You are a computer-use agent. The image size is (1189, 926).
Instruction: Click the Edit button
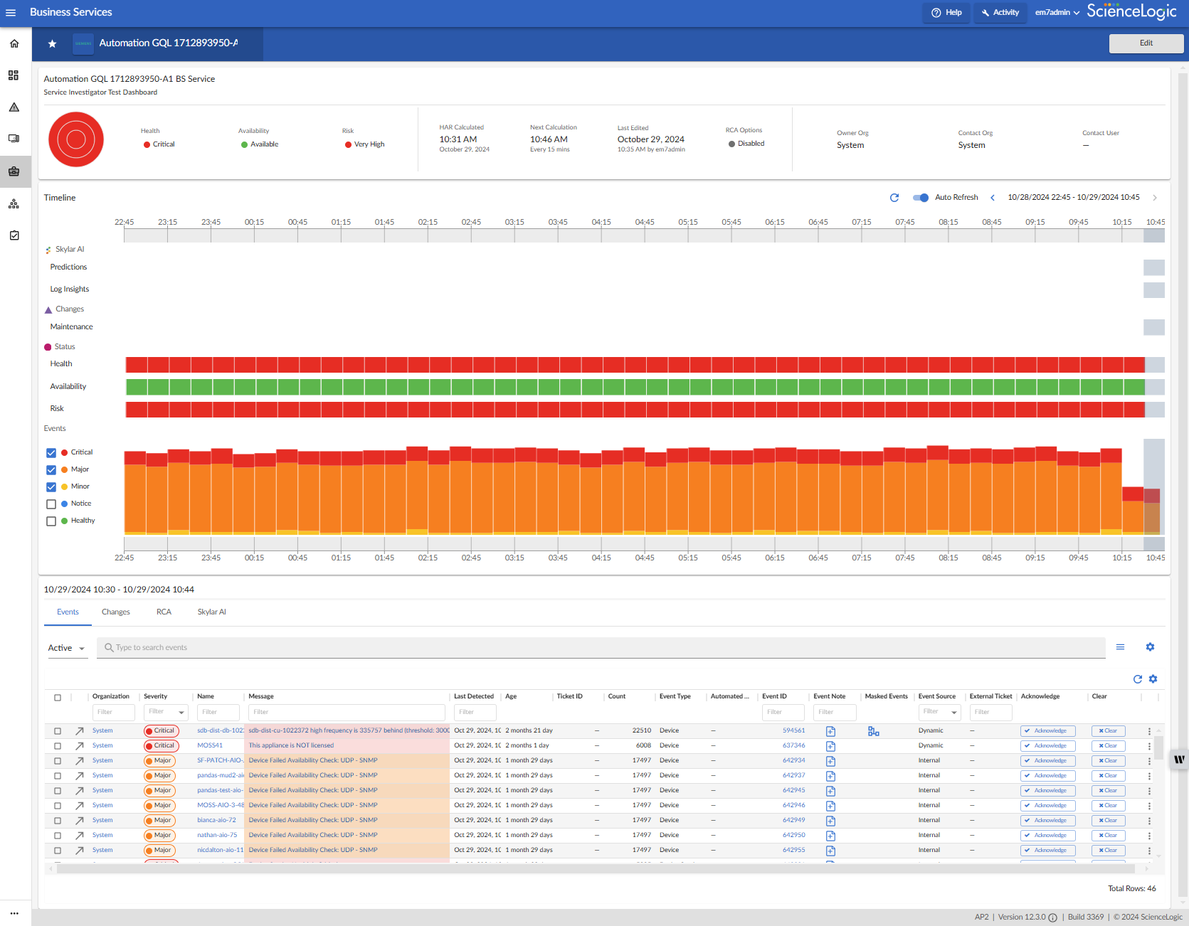click(1146, 43)
